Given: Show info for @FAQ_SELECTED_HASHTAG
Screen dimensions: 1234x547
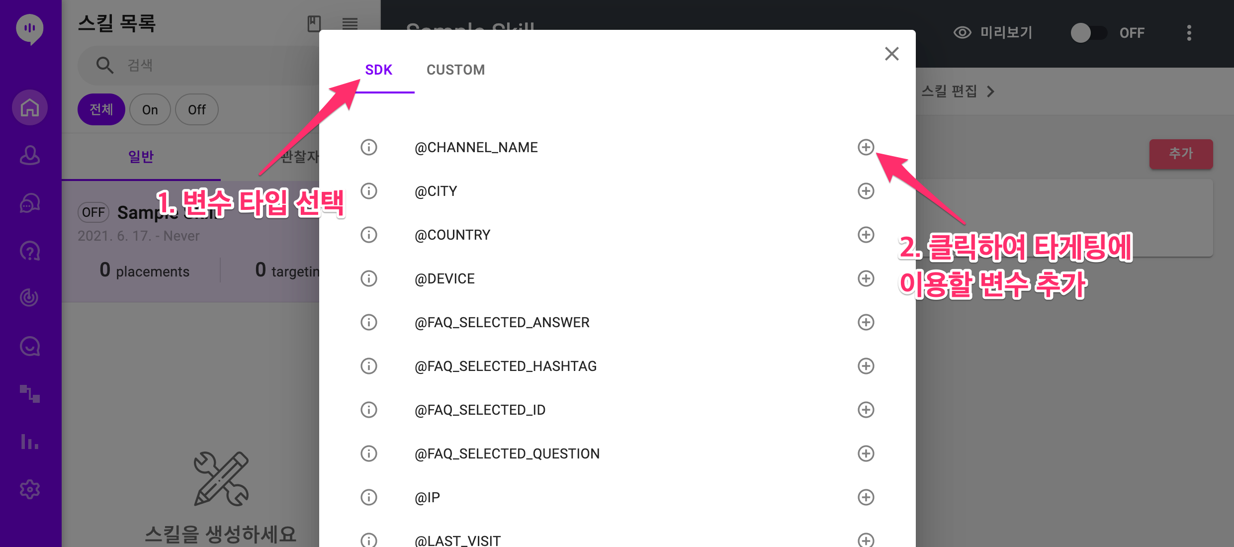Looking at the screenshot, I should point(369,366).
